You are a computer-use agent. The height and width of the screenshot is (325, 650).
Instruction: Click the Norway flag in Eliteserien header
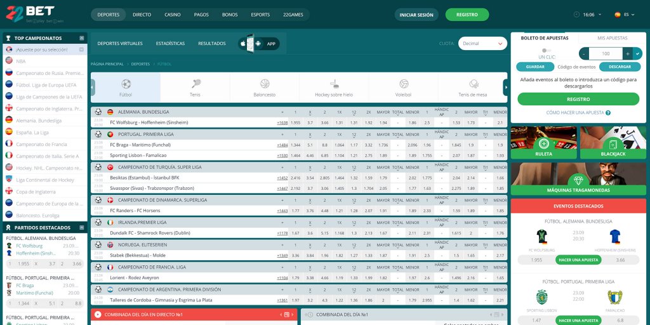[110, 244]
